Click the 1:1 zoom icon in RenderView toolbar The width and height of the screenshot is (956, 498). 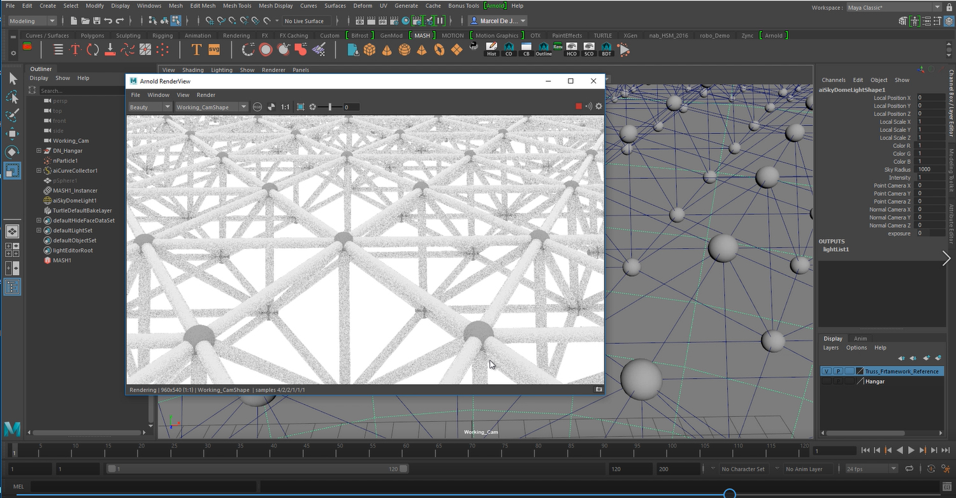(x=284, y=106)
